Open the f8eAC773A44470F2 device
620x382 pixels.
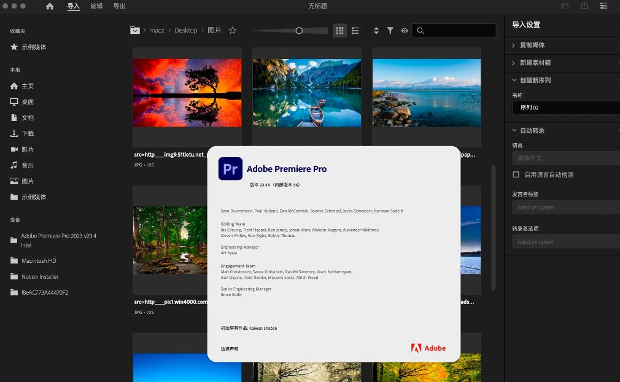39,292
